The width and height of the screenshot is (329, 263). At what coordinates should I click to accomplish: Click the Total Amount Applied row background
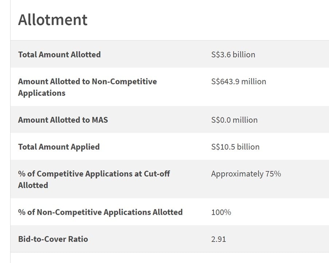point(170,146)
